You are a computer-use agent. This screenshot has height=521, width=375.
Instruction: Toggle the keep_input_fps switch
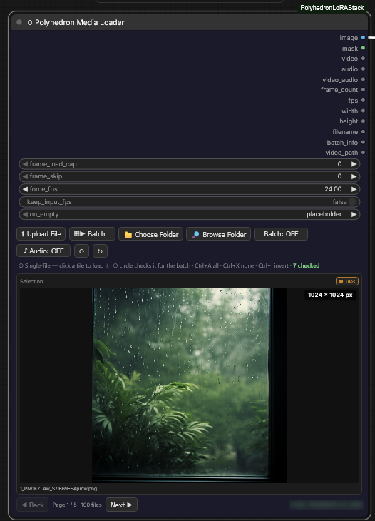352,202
